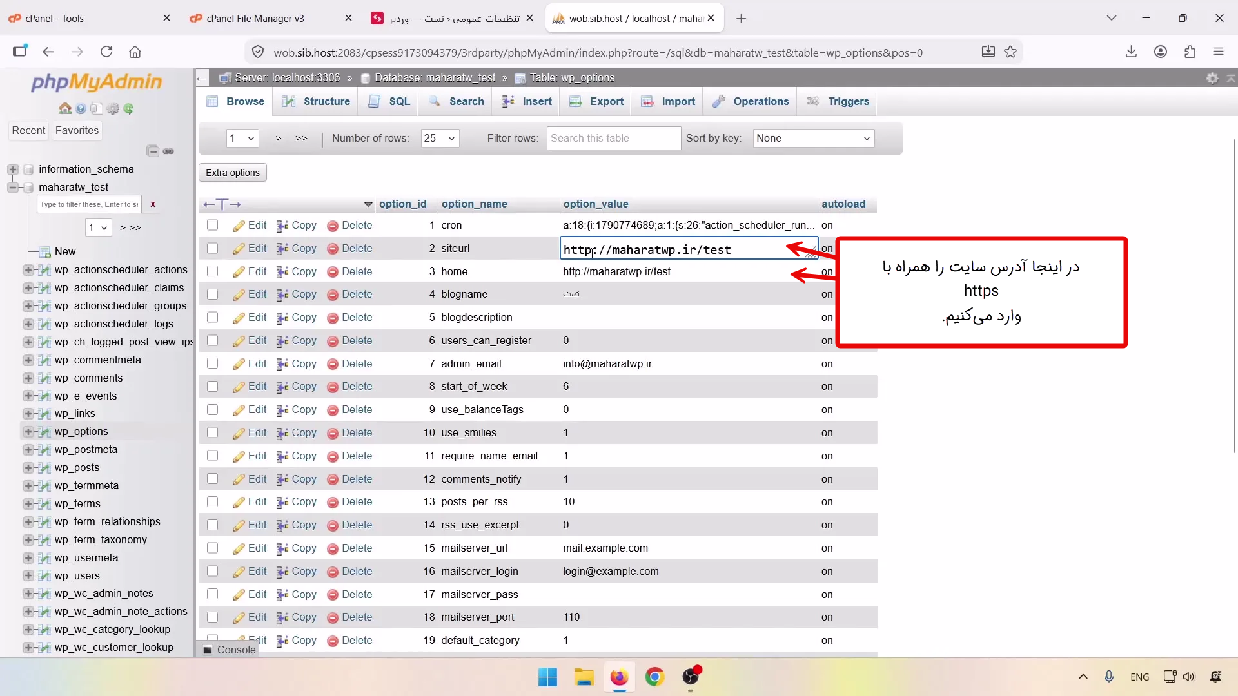
Task: Go to the Export tab
Action: [x=596, y=102]
